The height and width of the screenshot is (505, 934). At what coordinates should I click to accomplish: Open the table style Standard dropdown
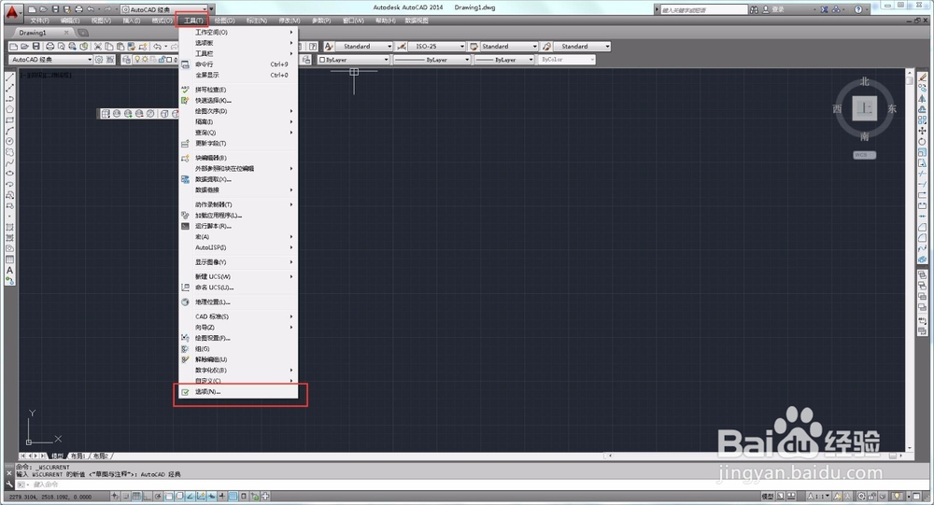pyautogui.click(x=509, y=47)
